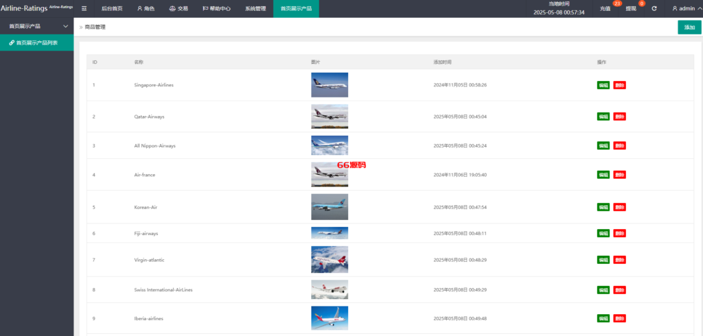Click the 图片 column header
Viewport: 703px width, 336px height.
(316, 62)
